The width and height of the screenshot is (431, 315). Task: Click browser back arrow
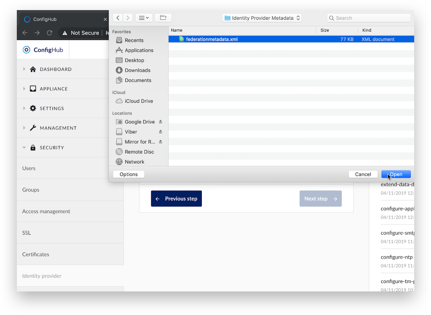[25, 33]
